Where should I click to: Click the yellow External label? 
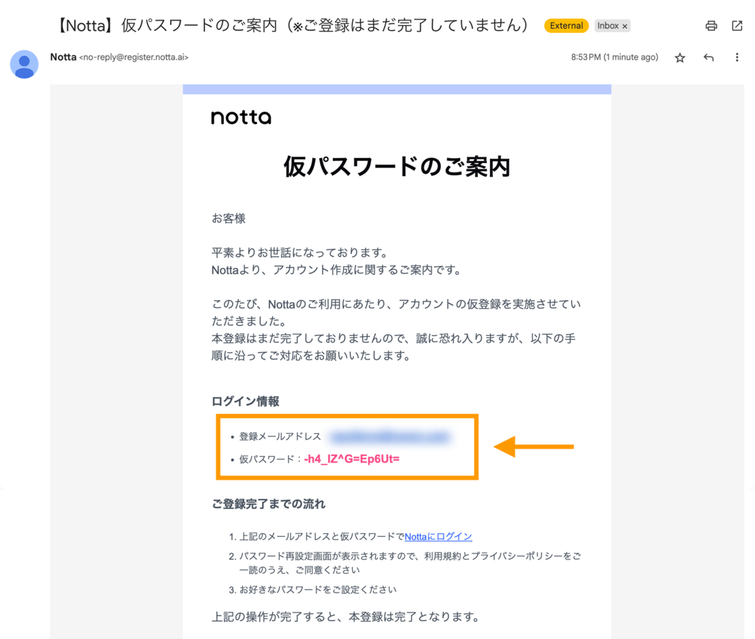point(566,26)
